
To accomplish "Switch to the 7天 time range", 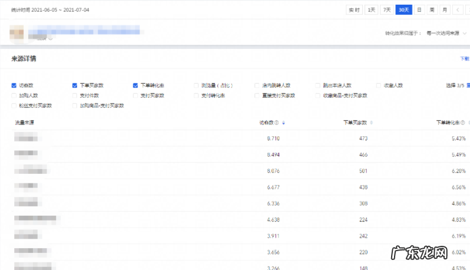I will (x=387, y=10).
